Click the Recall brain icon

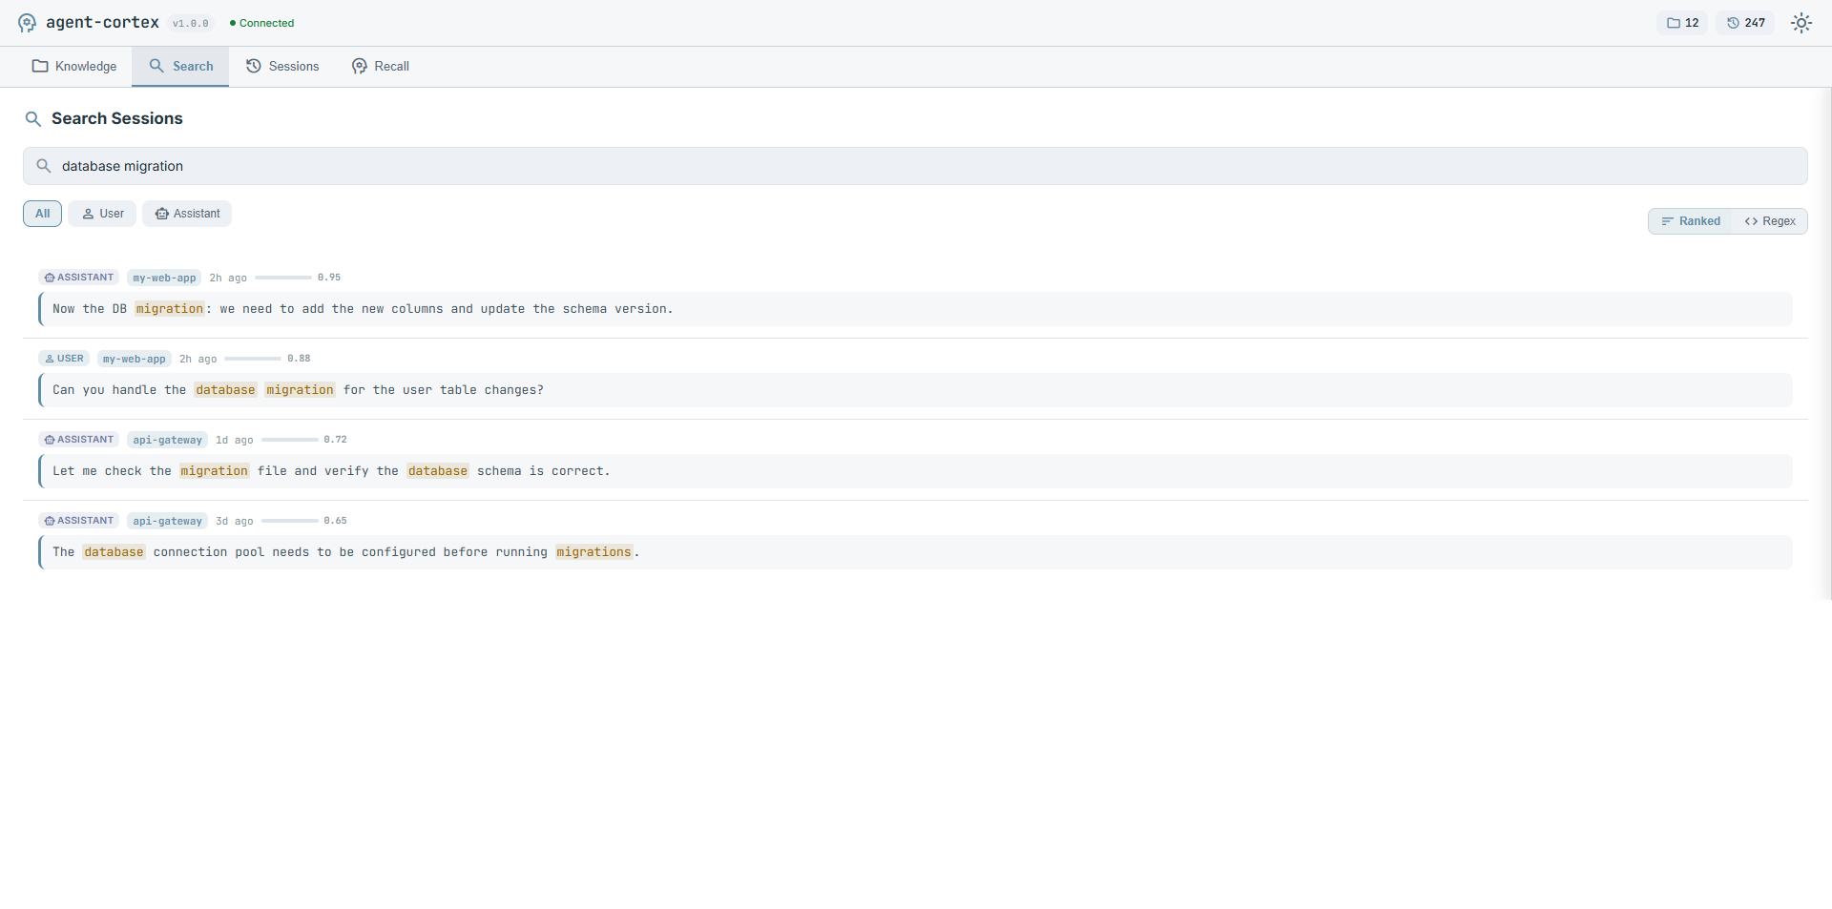pyautogui.click(x=359, y=66)
